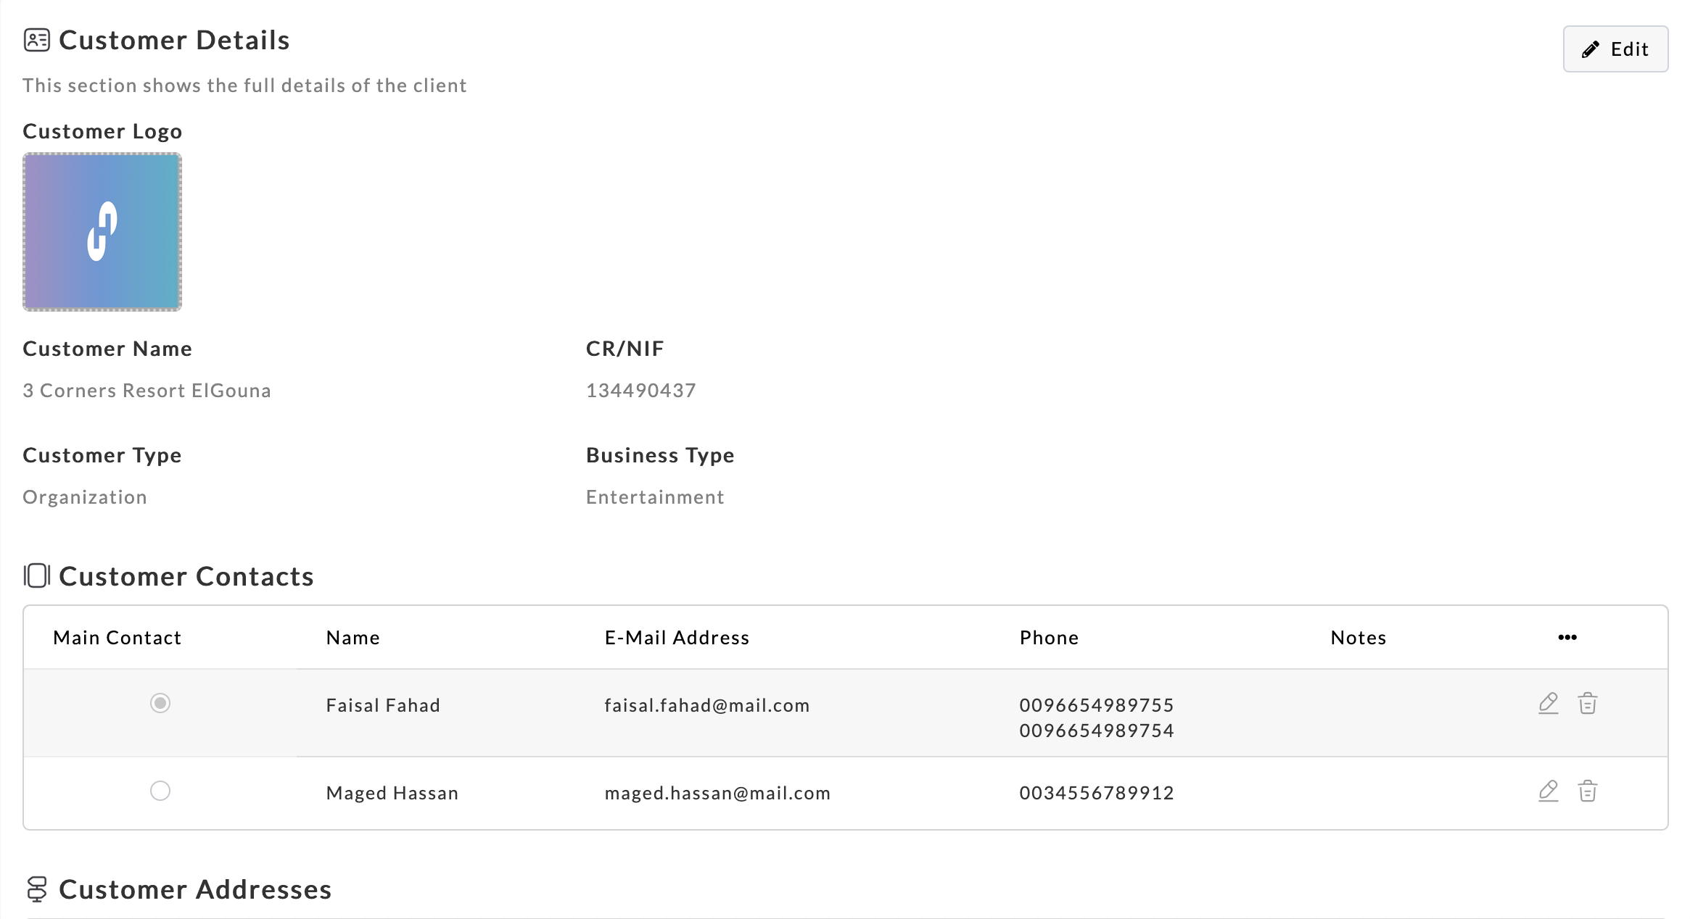Click maged.hassan@mail.com email address
The height and width of the screenshot is (919, 1690).
(x=717, y=793)
